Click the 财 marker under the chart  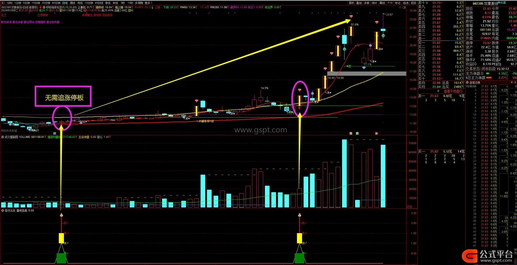tap(55, 133)
